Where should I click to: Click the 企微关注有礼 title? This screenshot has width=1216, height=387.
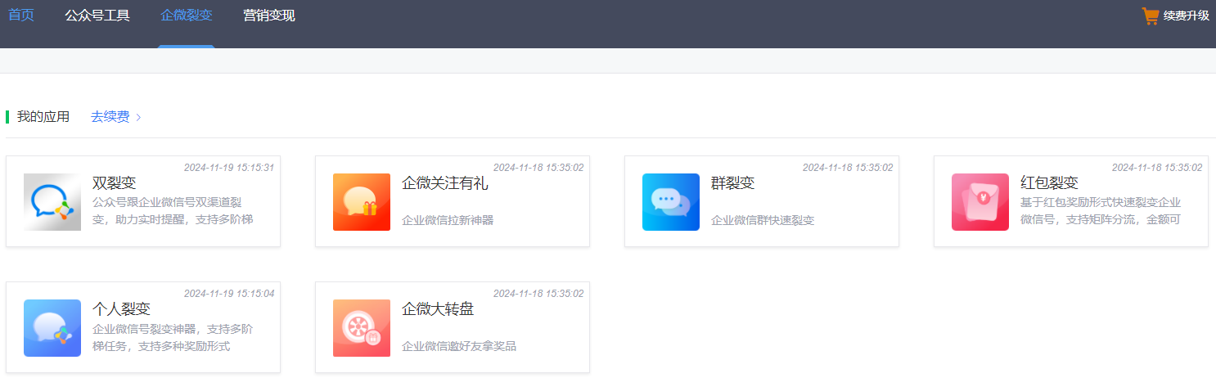[444, 183]
